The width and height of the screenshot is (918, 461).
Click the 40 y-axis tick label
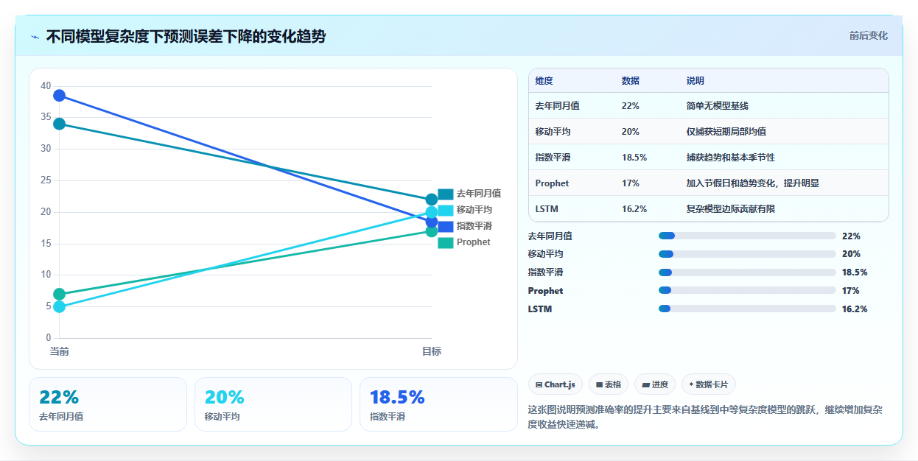coord(46,86)
